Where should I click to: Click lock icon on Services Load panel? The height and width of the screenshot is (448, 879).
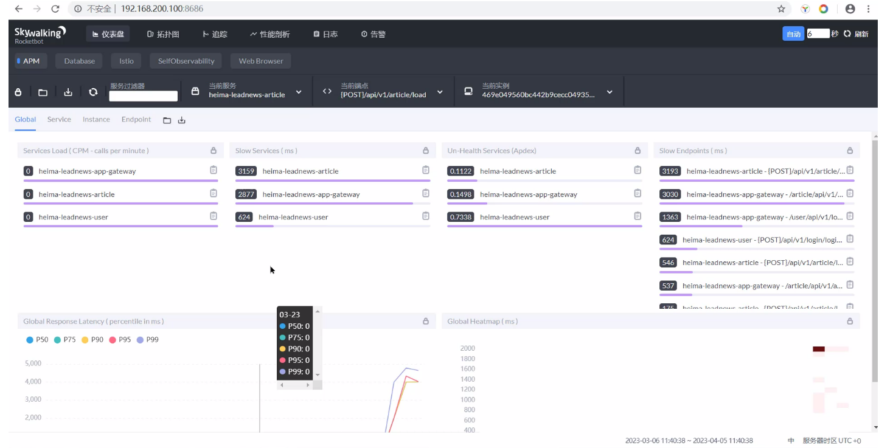coord(214,151)
